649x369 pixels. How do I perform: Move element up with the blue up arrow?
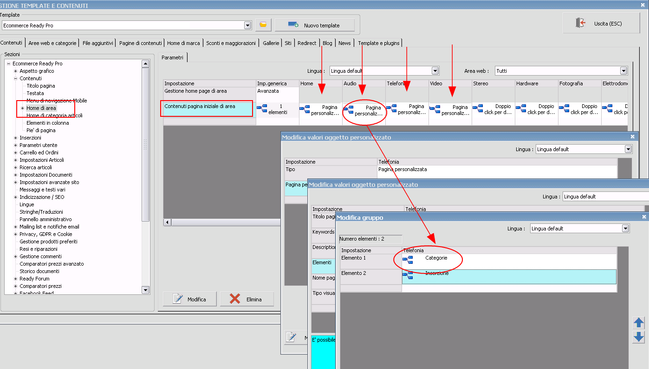click(638, 323)
